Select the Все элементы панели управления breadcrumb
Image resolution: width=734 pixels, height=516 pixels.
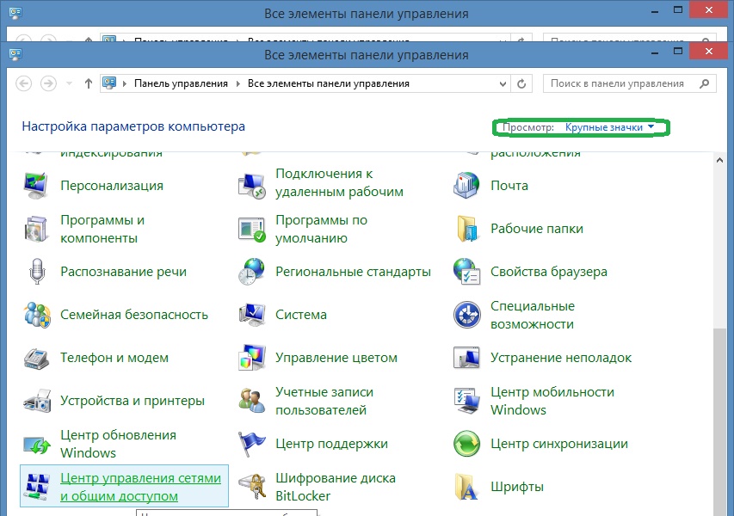click(328, 83)
